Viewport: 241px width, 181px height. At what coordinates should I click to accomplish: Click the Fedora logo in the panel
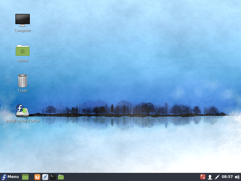(x=4, y=177)
